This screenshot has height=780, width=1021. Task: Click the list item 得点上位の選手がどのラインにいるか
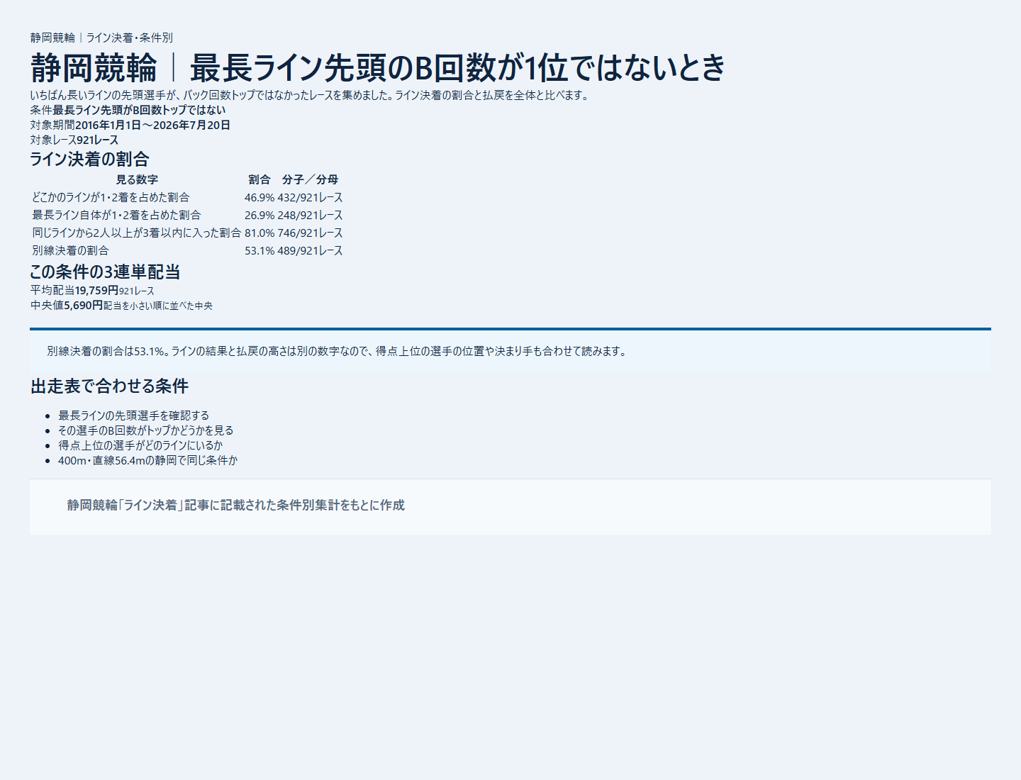coord(140,445)
